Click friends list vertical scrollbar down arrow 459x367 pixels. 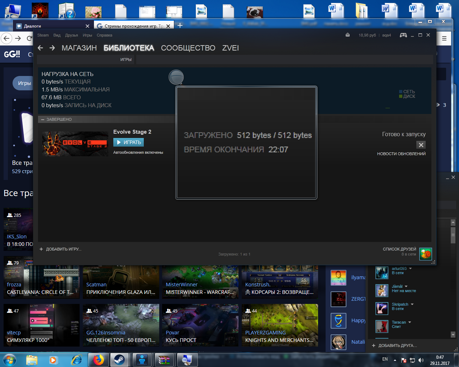[453, 334]
